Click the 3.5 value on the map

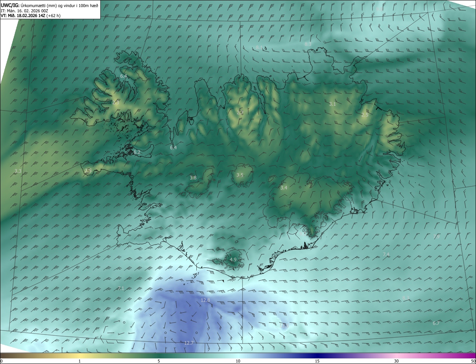pos(240,175)
